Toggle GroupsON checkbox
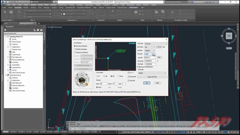This screenshot has width=240, height=135. click(129, 76)
